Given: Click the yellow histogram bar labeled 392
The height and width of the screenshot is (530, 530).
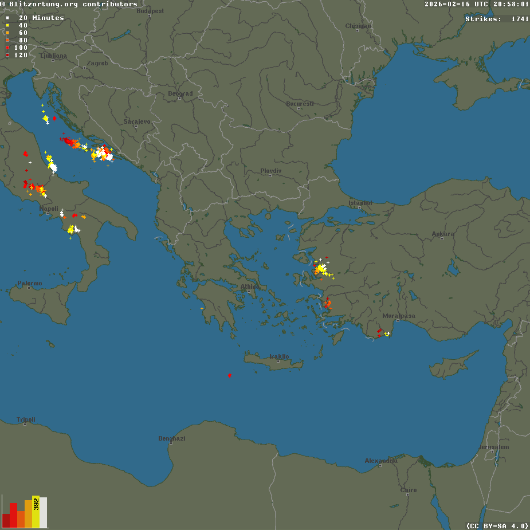Looking at the screenshot, I should 36,511.
